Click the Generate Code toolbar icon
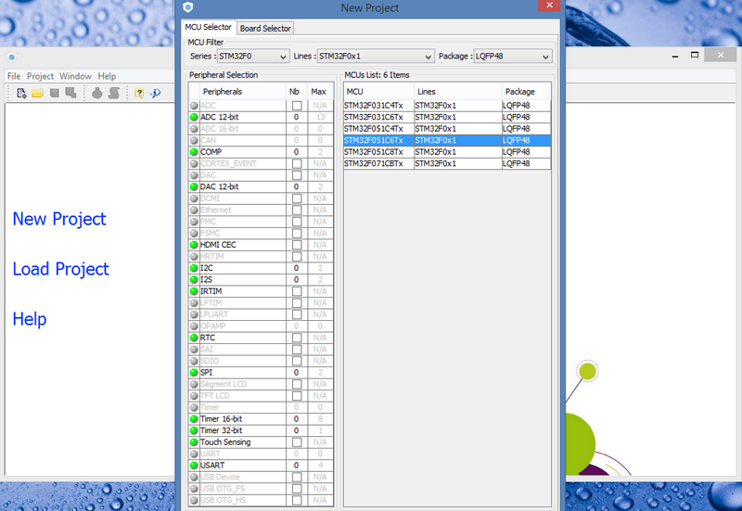 (x=97, y=93)
